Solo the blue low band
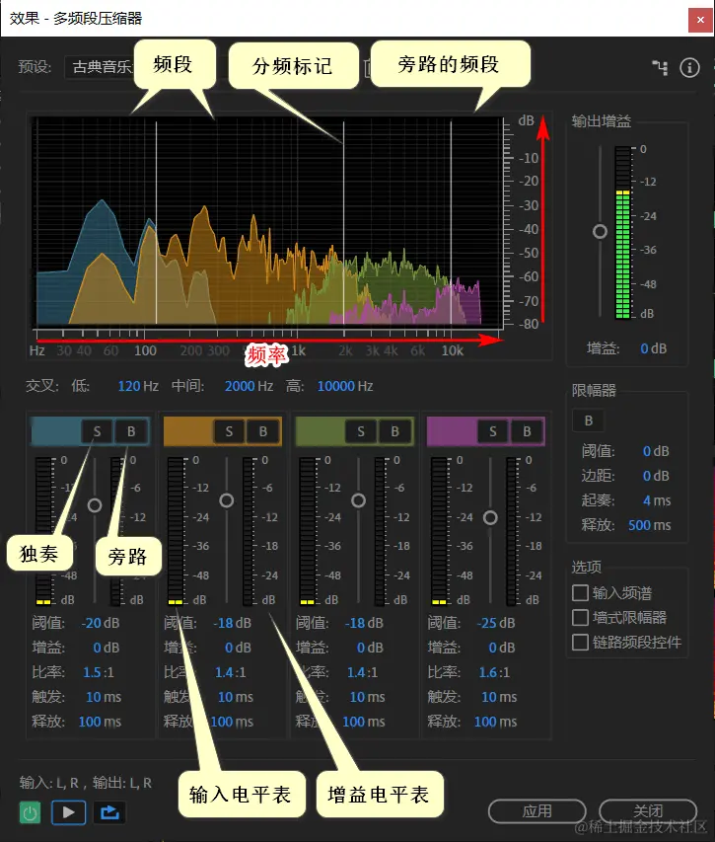Screen dimensions: 715x842 (x=97, y=431)
